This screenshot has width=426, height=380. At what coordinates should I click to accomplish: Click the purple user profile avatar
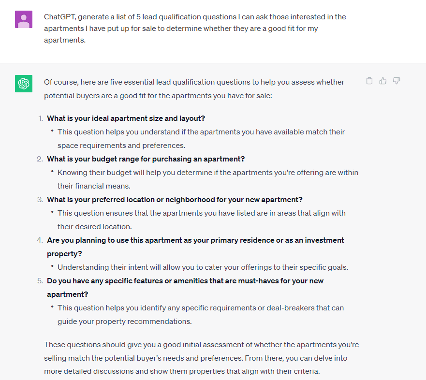[23, 19]
